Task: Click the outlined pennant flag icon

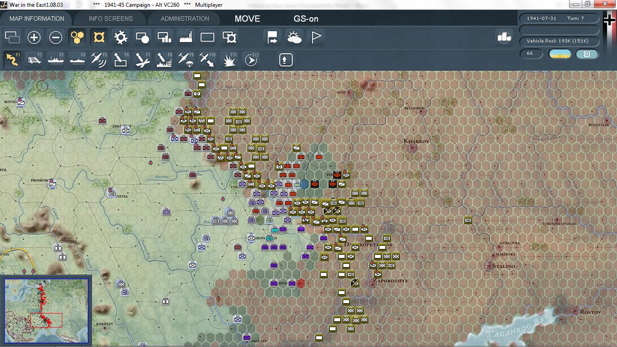Action: [316, 38]
